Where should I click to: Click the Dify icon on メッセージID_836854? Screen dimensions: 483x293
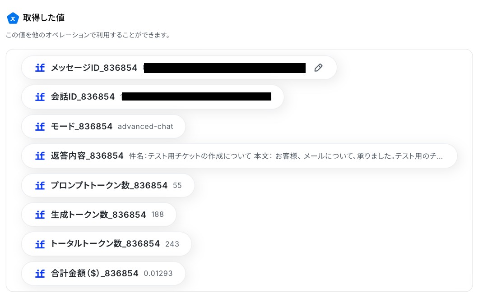pos(40,68)
